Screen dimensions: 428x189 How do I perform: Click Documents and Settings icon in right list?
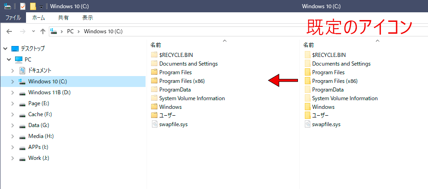[x=308, y=63]
